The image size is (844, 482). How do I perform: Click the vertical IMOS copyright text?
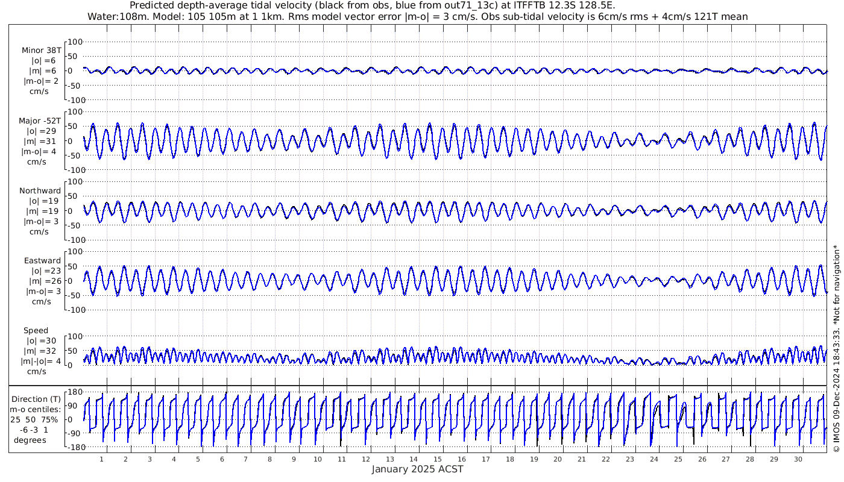coord(836,348)
